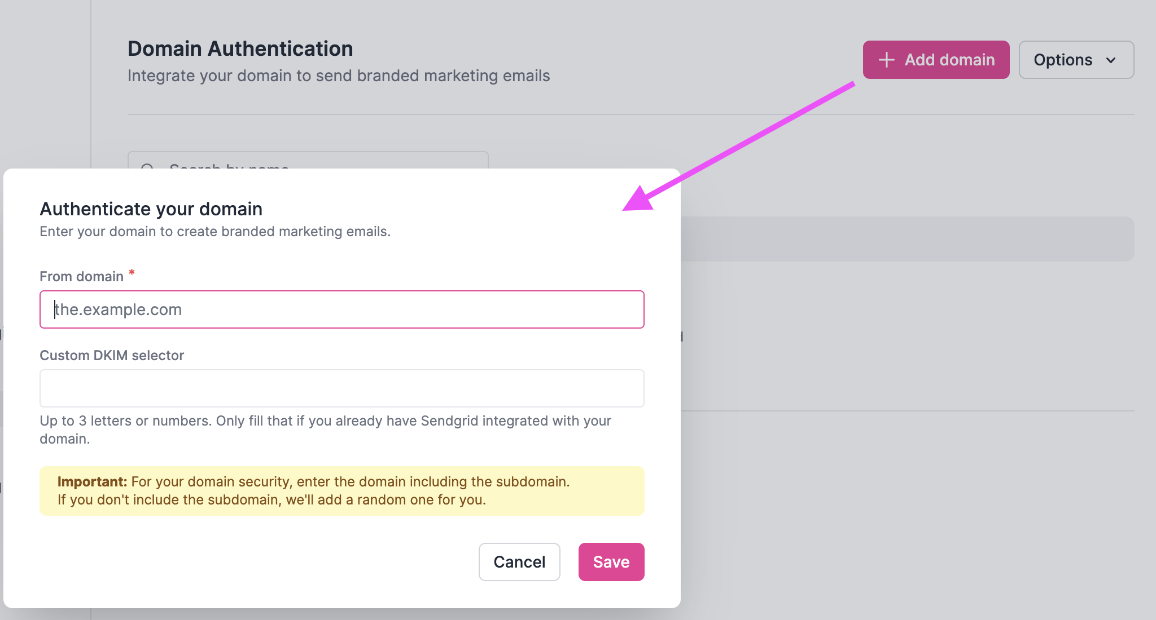Click the the.example.com placeholder text
This screenshot has width=1156, height=620.
point(118,309)
